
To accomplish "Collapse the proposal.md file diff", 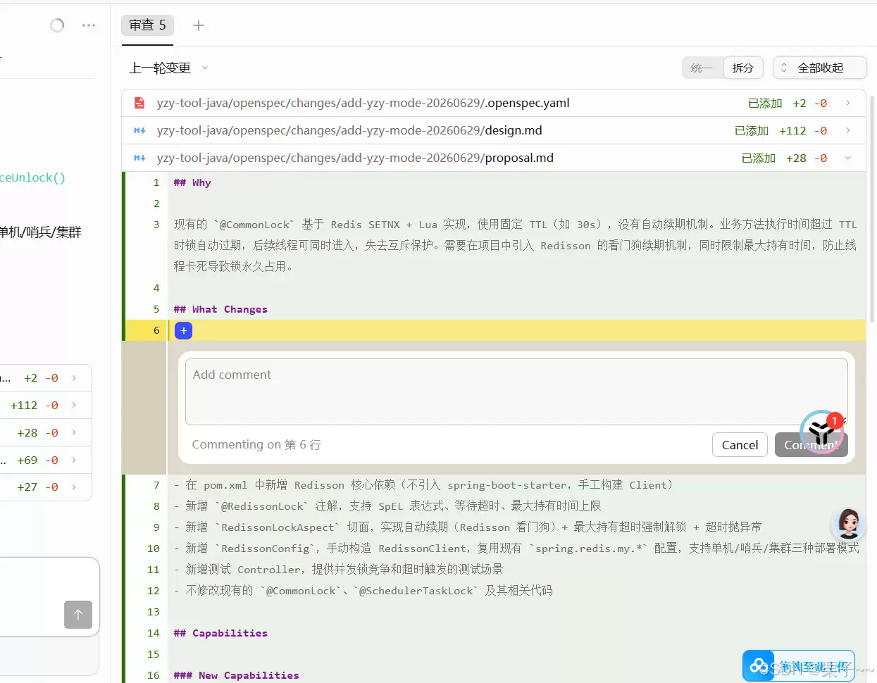I will 848,158.
